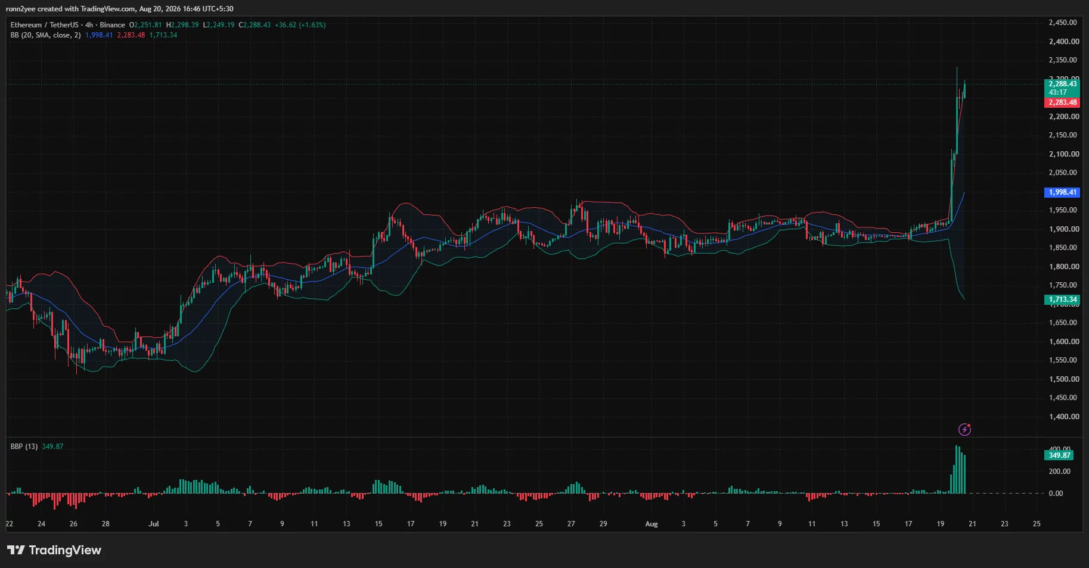The width and height of the screenshot is (1089, 568).
Task: Click the 27 date label on time axis
Action: pos(571,524)
